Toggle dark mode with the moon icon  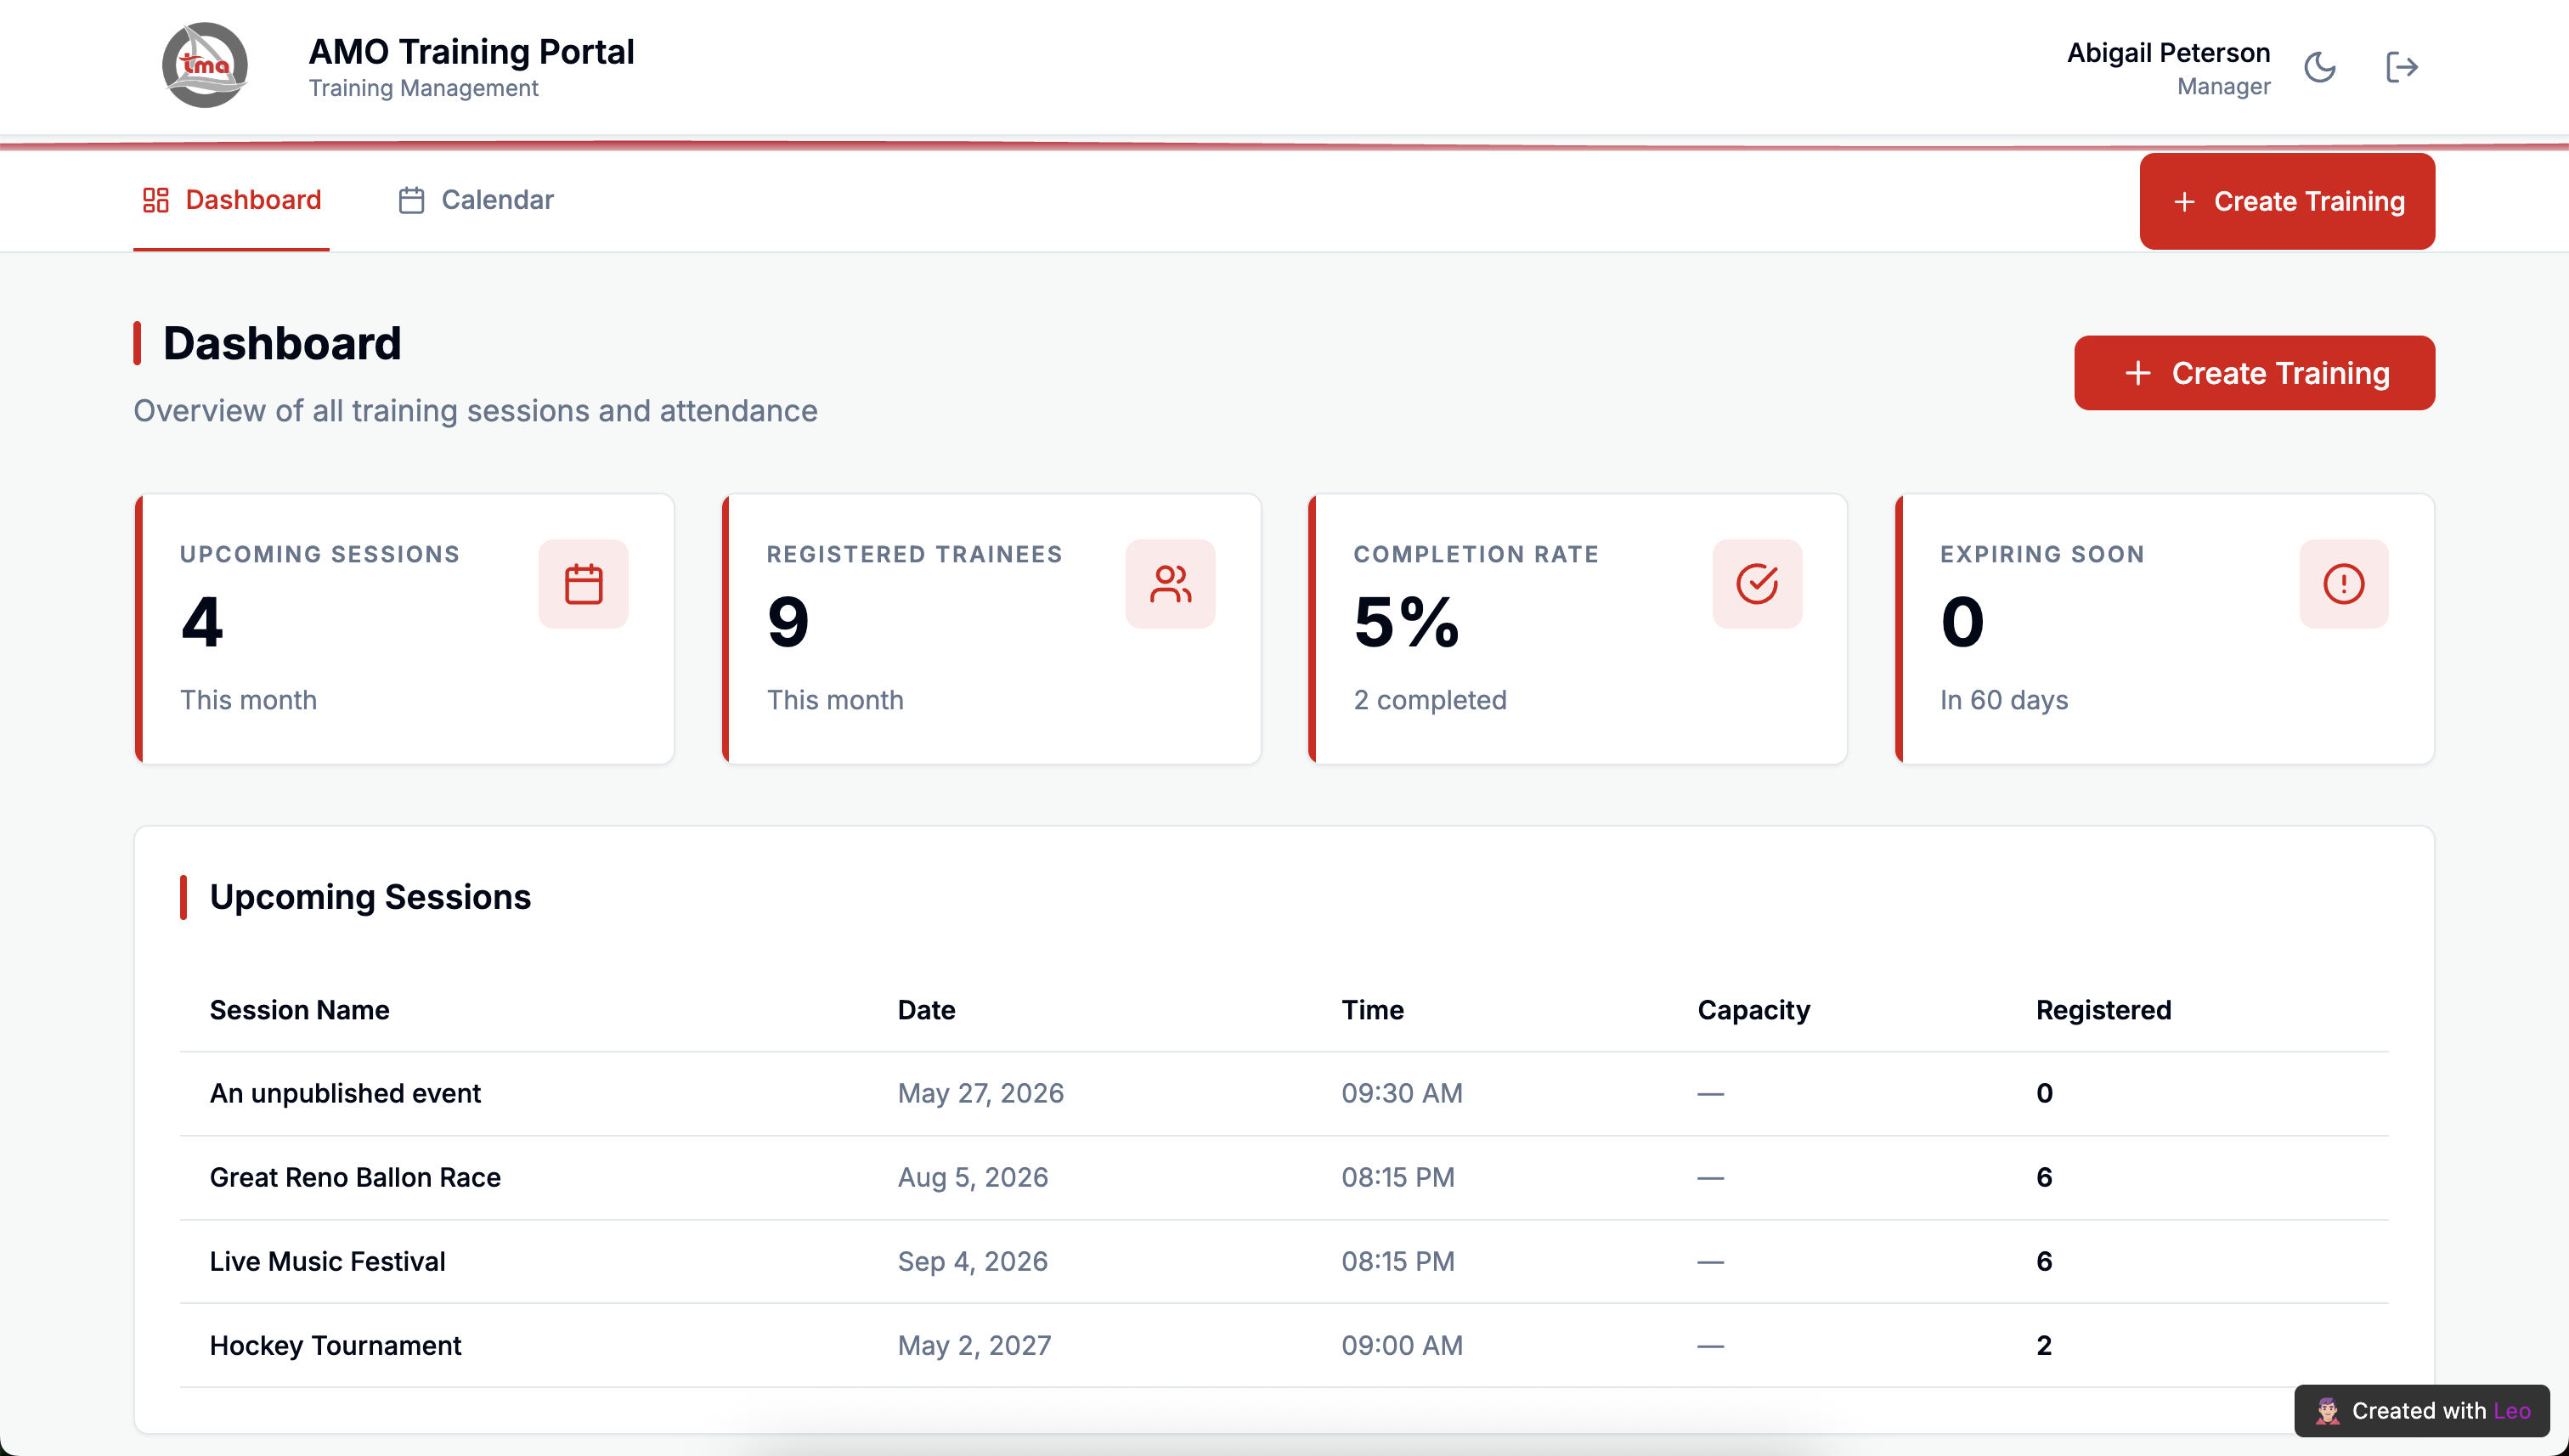(x=2319, y=67)
